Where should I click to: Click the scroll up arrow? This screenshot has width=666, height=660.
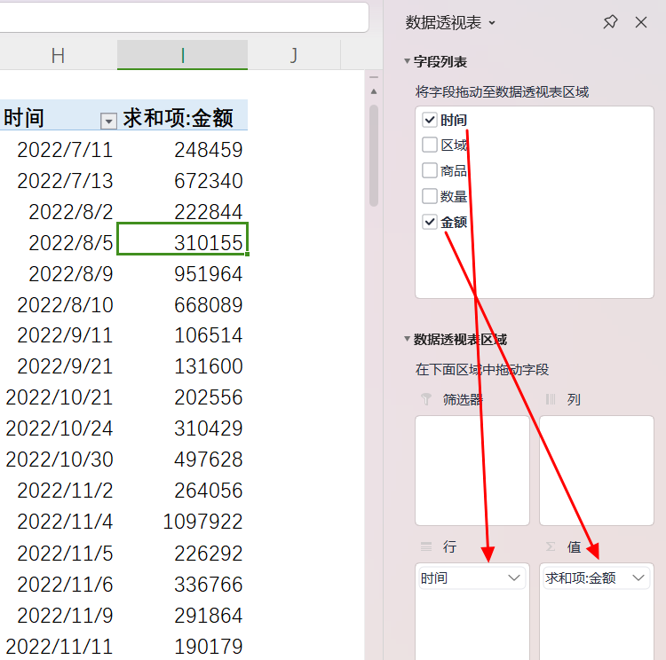coord(374,91)
